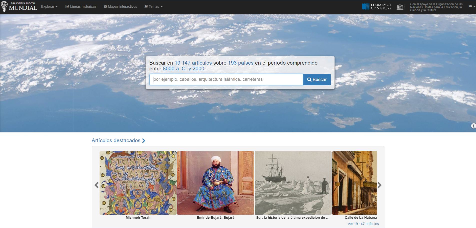This screenshot has width=476, height=228.
Task: Open the language flag menu
Action: (x=471, y=7)
